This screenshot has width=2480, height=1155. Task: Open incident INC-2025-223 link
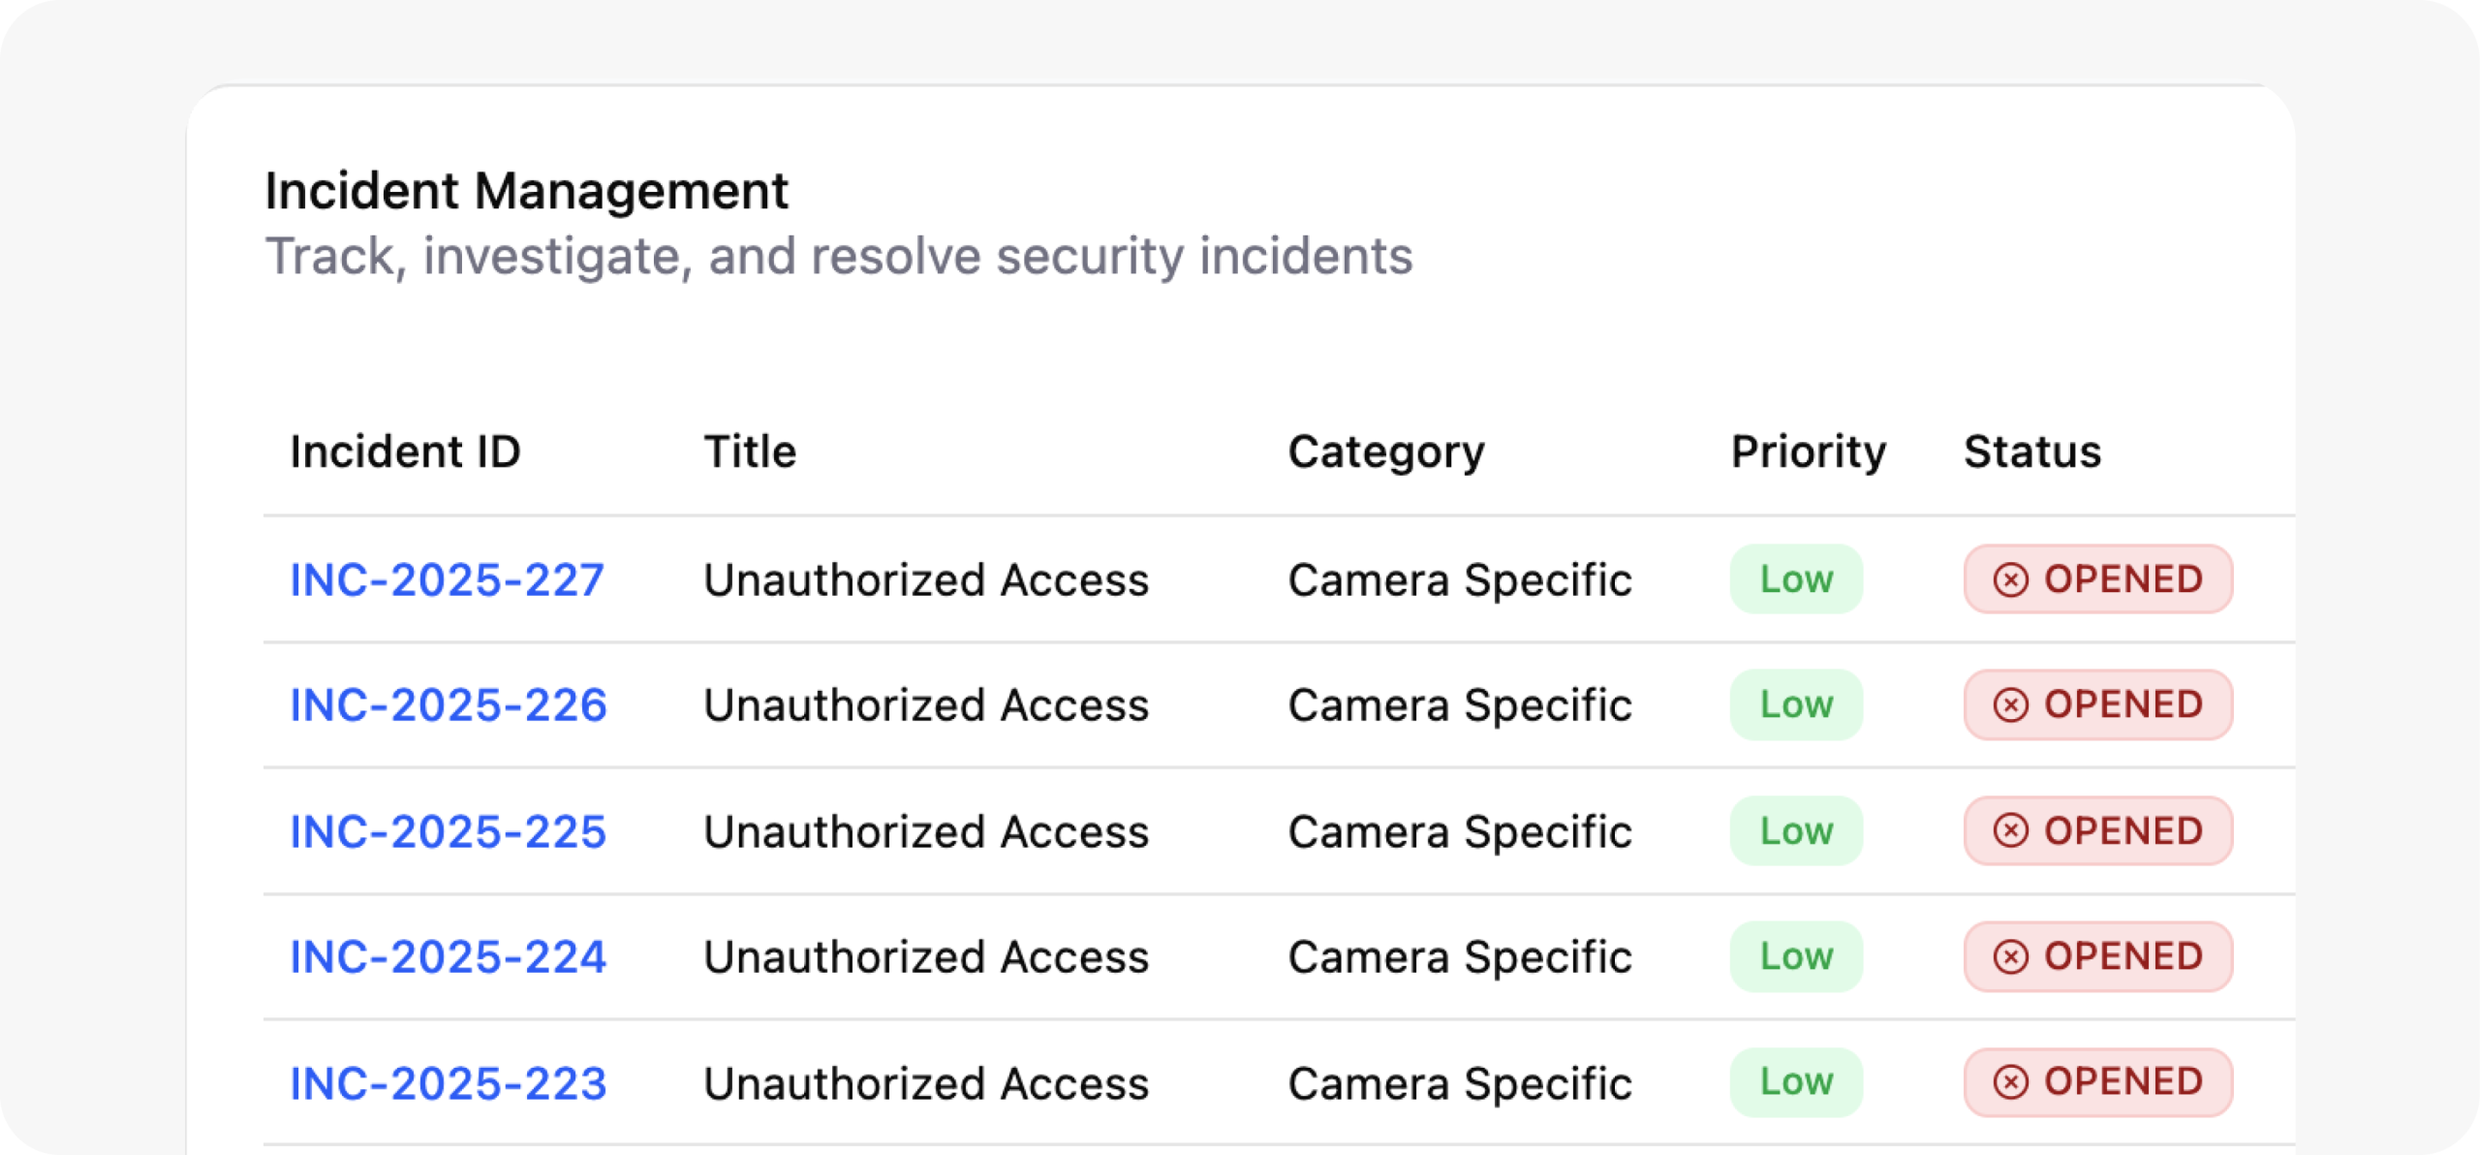[448, 1083]
